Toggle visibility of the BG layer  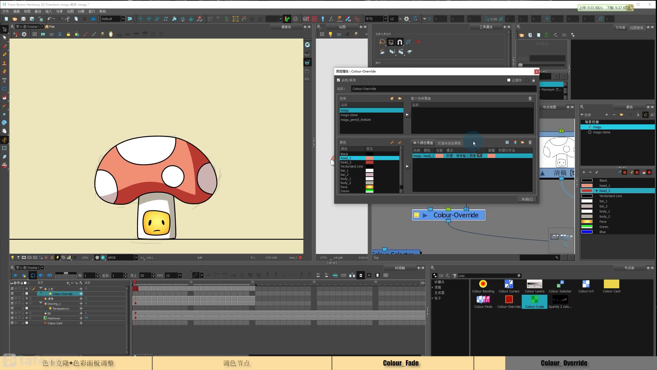click(12, 313)
